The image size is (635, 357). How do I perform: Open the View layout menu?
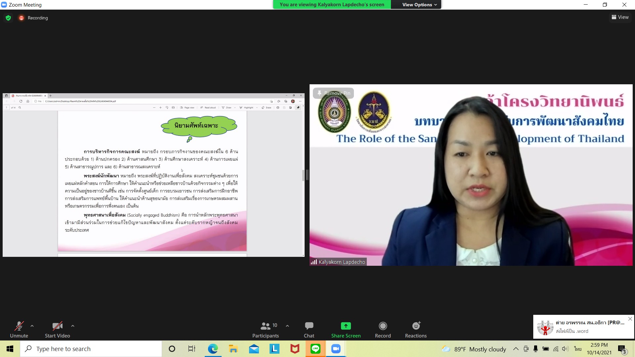[x=620, y=17]
